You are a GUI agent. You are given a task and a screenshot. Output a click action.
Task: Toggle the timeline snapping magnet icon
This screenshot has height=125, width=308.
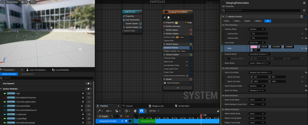click(141, 111)
